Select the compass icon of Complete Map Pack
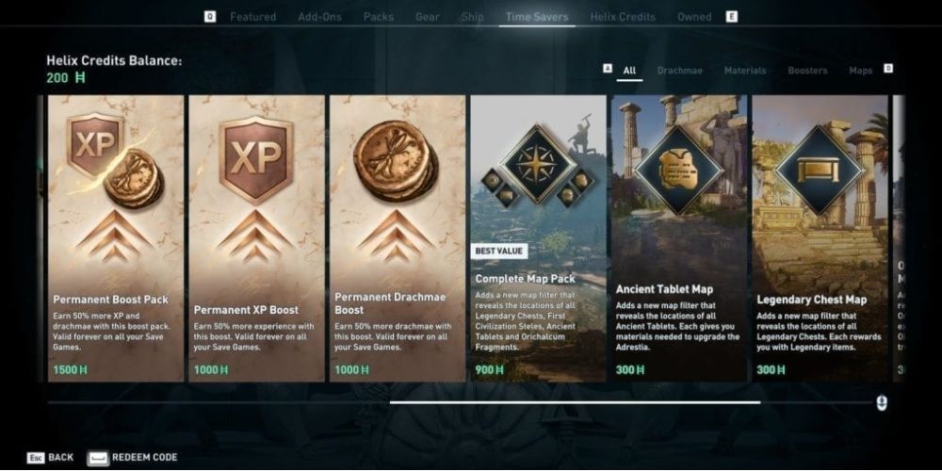 pos(538,163)
